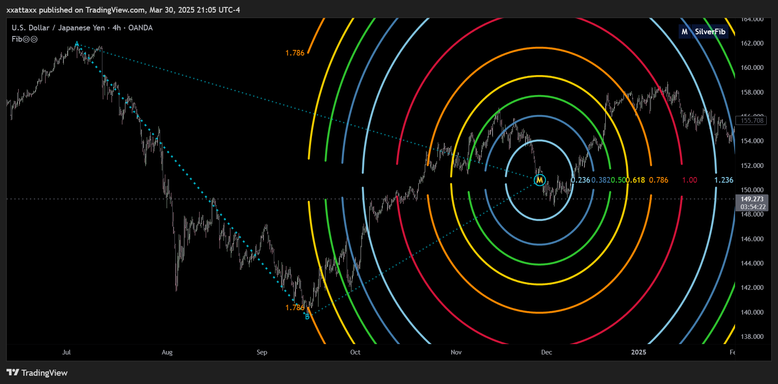This screenshot has height=384, width=778.
Task: Click the current price tag 149.273
Action: pyautogui.click(x=752, y=199)
